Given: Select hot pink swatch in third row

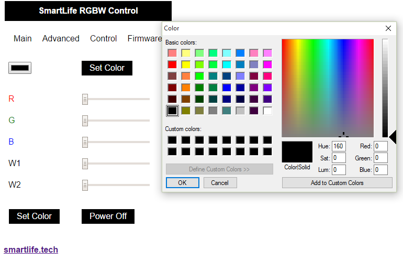Looking at the screenshot, I should click(267, 76).
